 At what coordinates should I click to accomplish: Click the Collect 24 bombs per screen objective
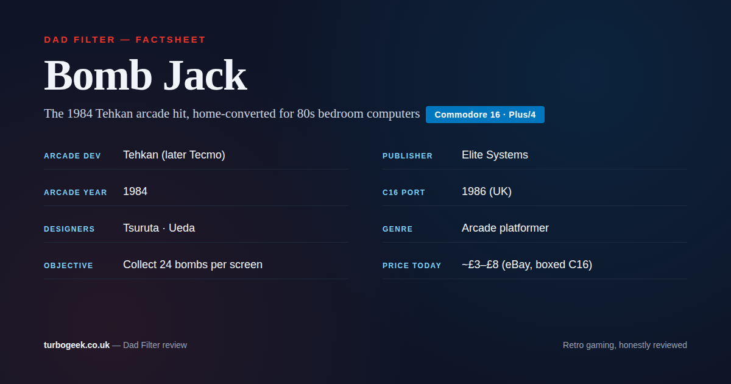coord(193,264)
